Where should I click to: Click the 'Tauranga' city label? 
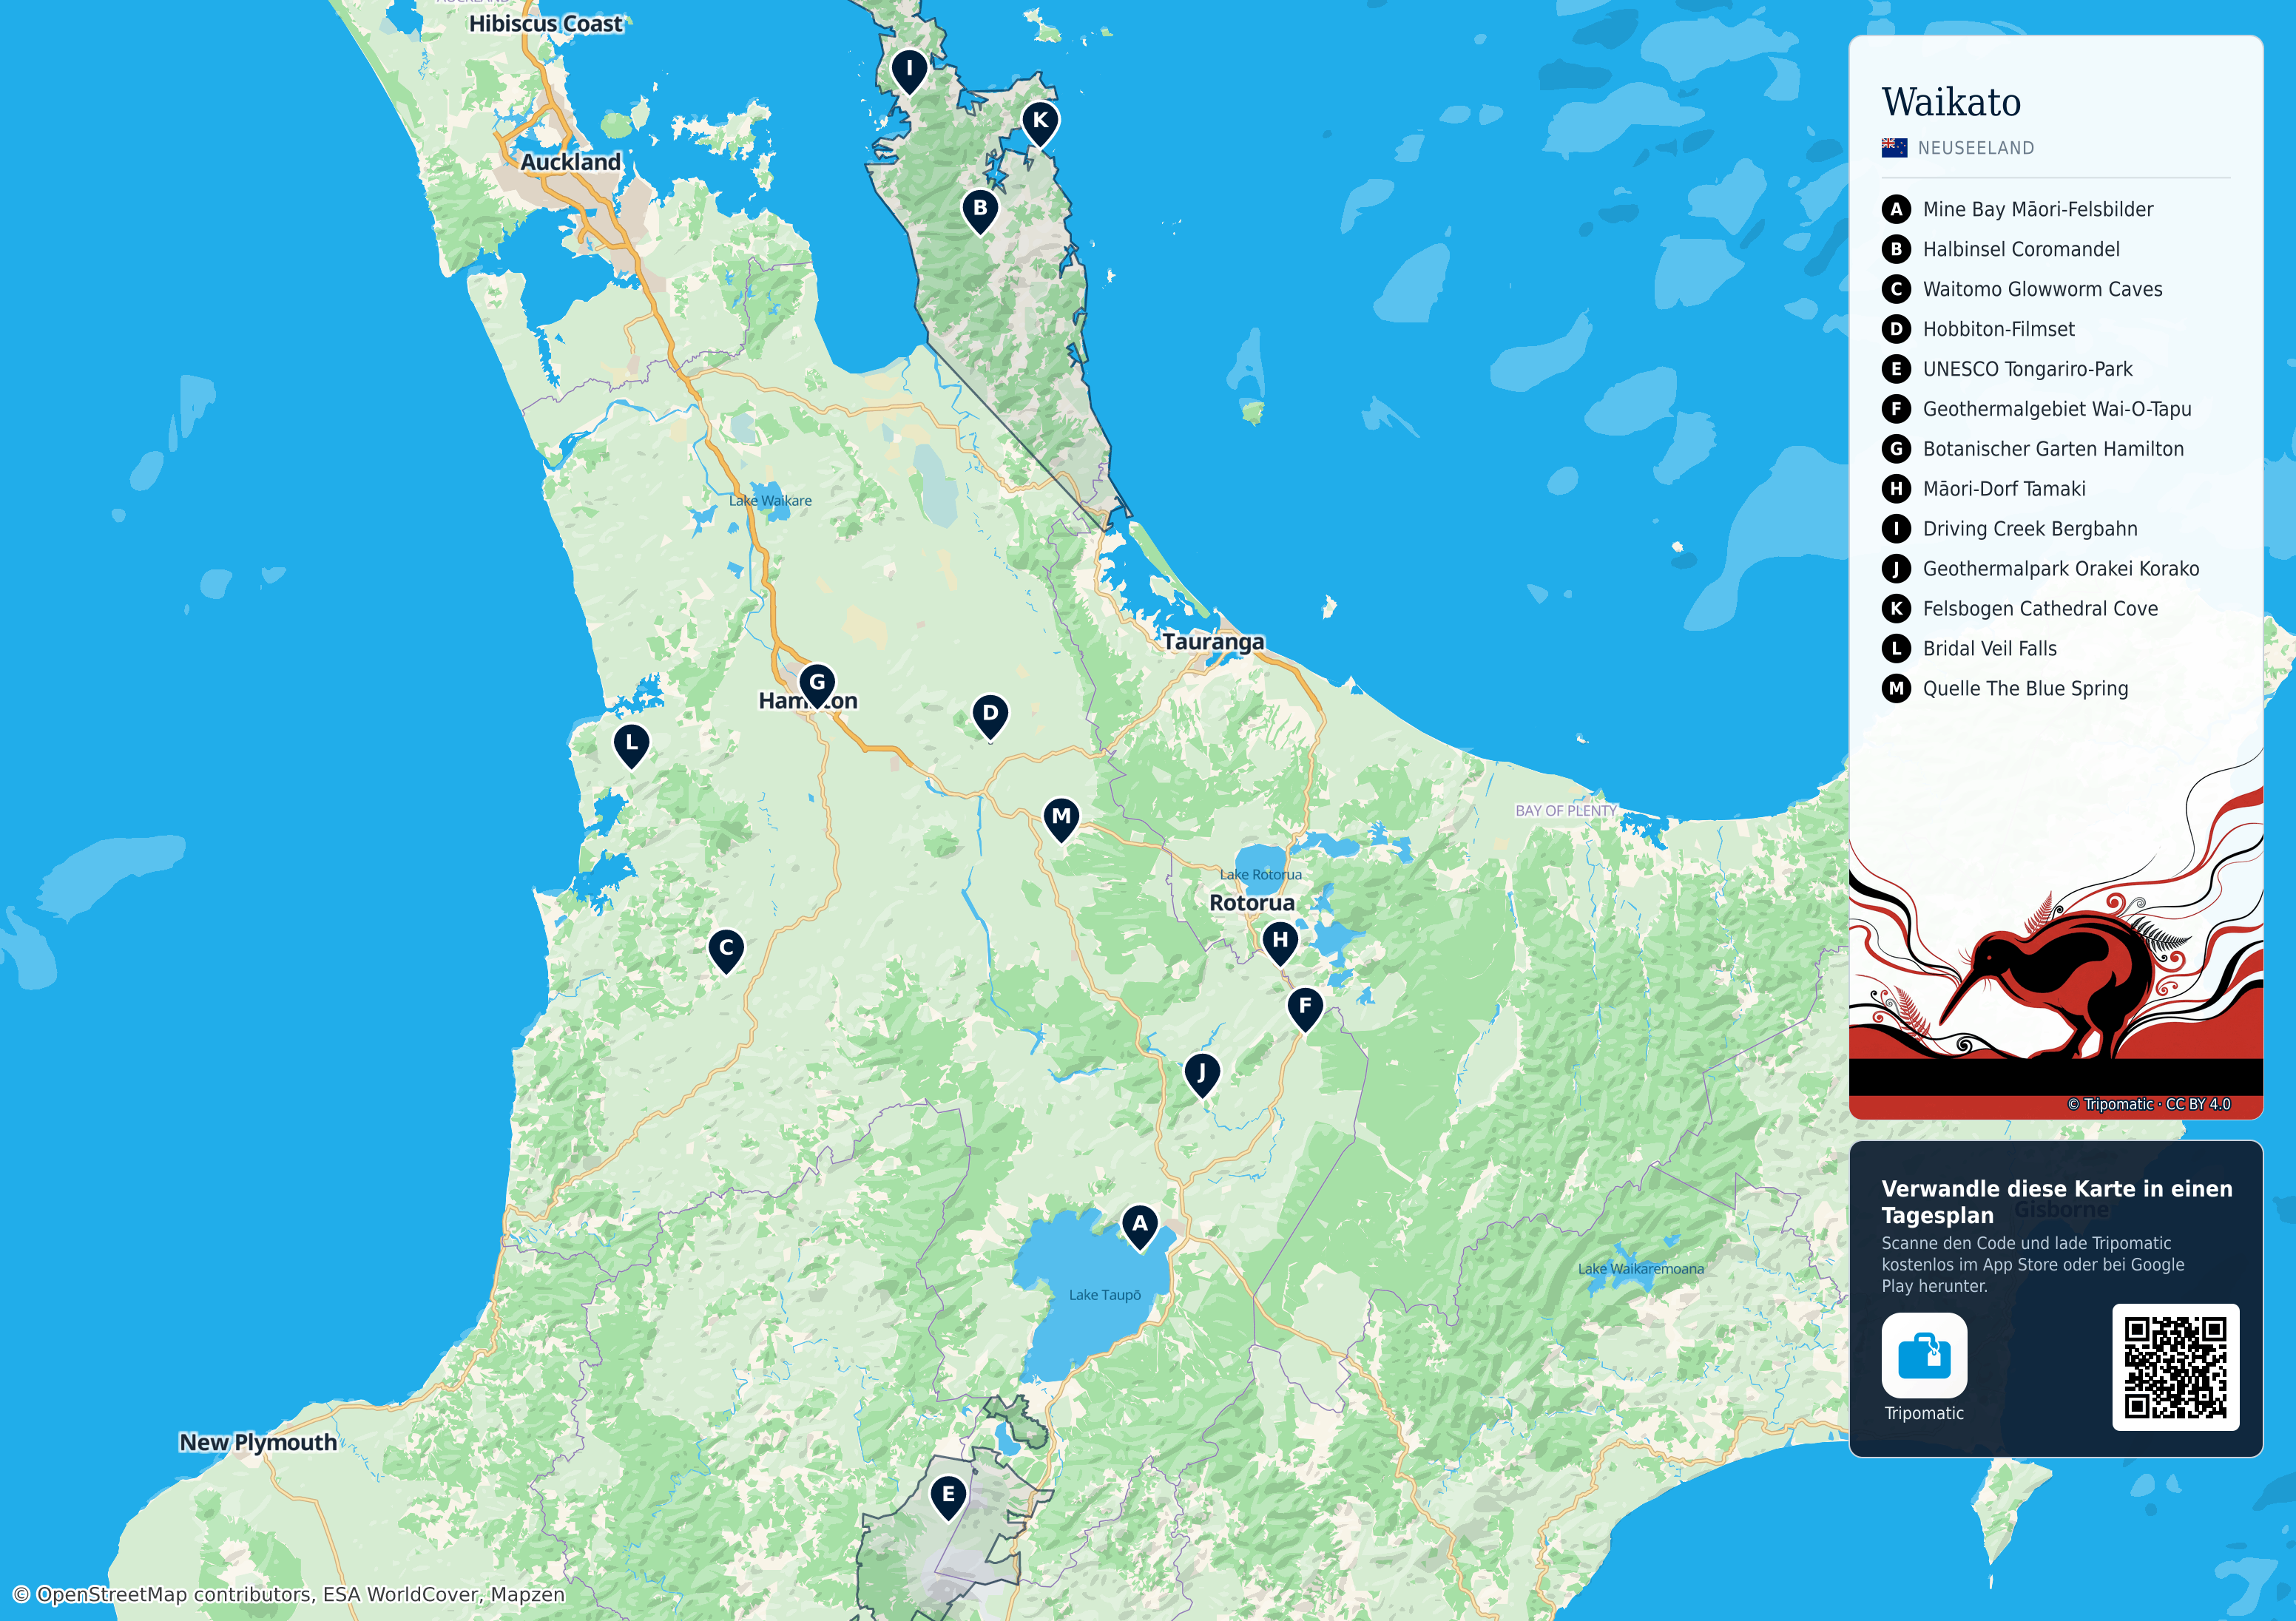tap(1213, 642)
